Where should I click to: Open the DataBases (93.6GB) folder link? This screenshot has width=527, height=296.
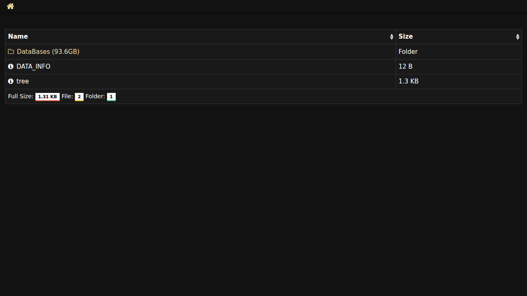pos(48,52)
